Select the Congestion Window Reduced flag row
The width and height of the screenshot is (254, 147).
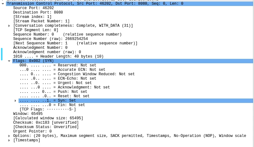coord(77,74)
